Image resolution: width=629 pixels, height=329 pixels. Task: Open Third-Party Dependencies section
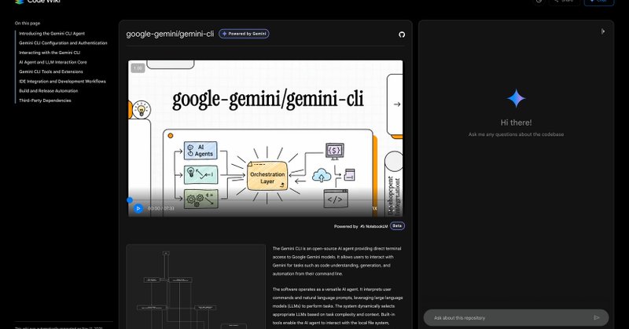click(x=45, y=101)
